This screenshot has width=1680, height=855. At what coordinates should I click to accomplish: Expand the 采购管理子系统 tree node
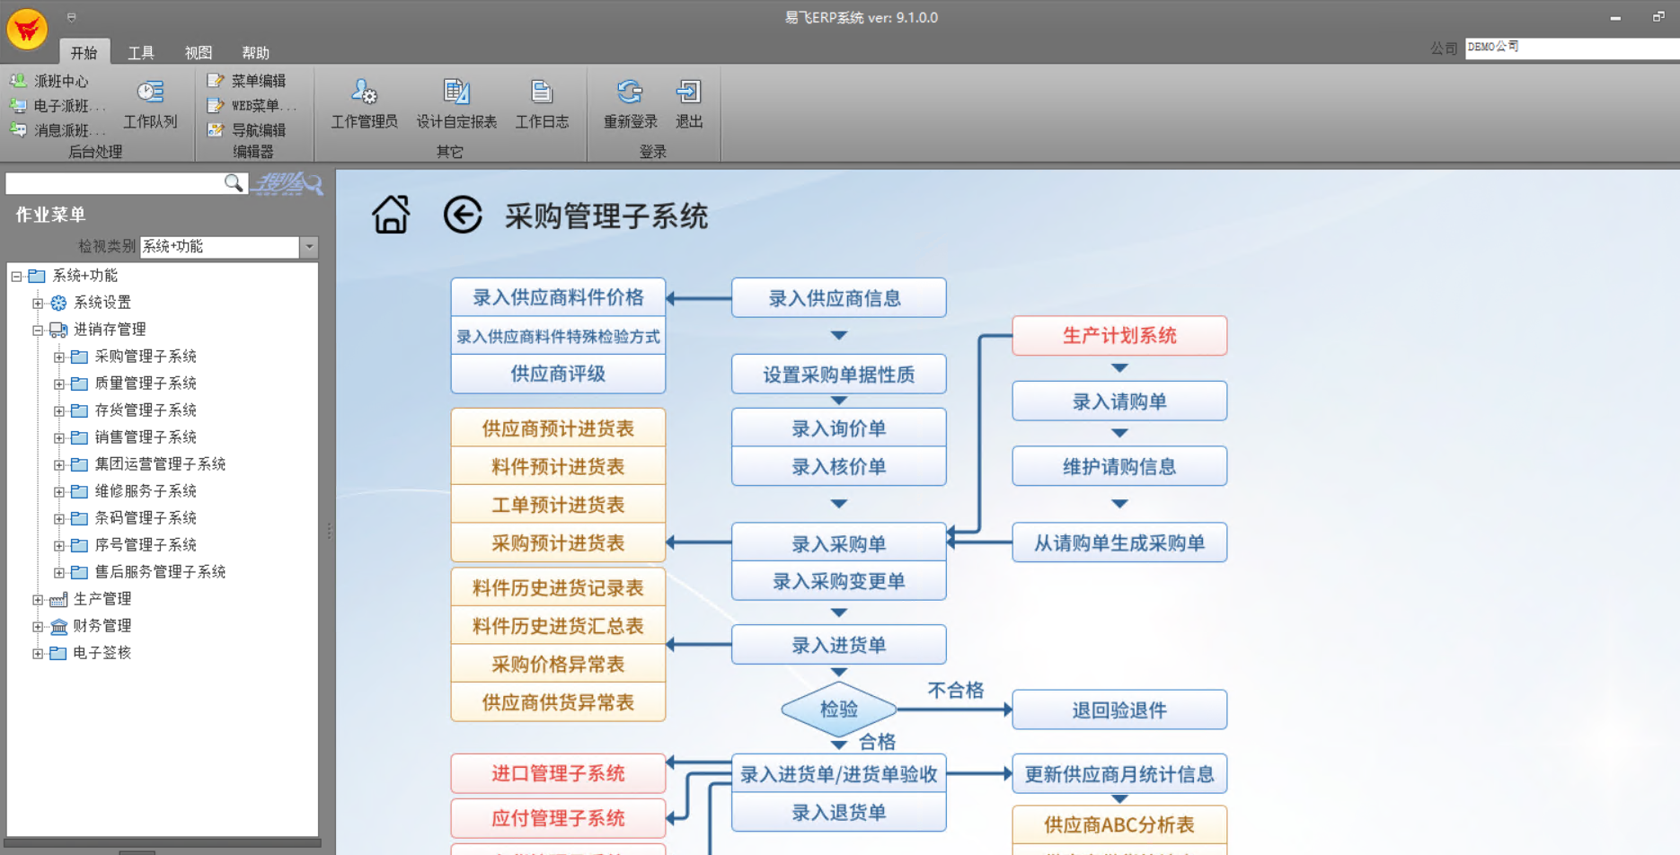click(x=59, y=357)
